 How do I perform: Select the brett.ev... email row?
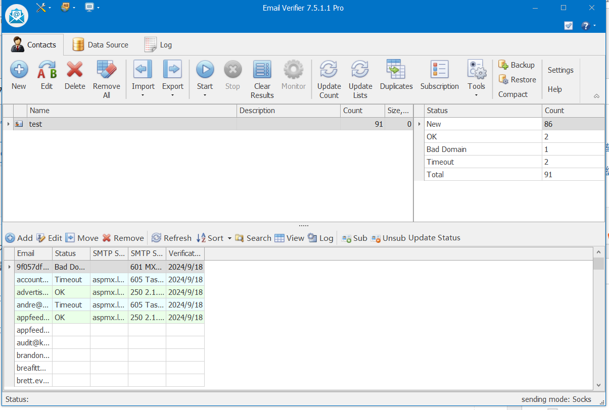[x=104, y=380]
